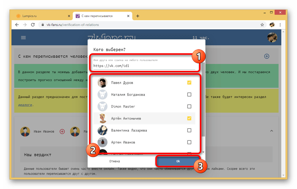The image size is (297, 189).
Task: Minimize the browser window
Action: click(265, 13)
